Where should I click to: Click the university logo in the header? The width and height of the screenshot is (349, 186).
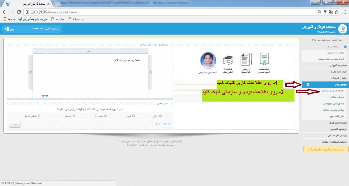pos(343,29)
